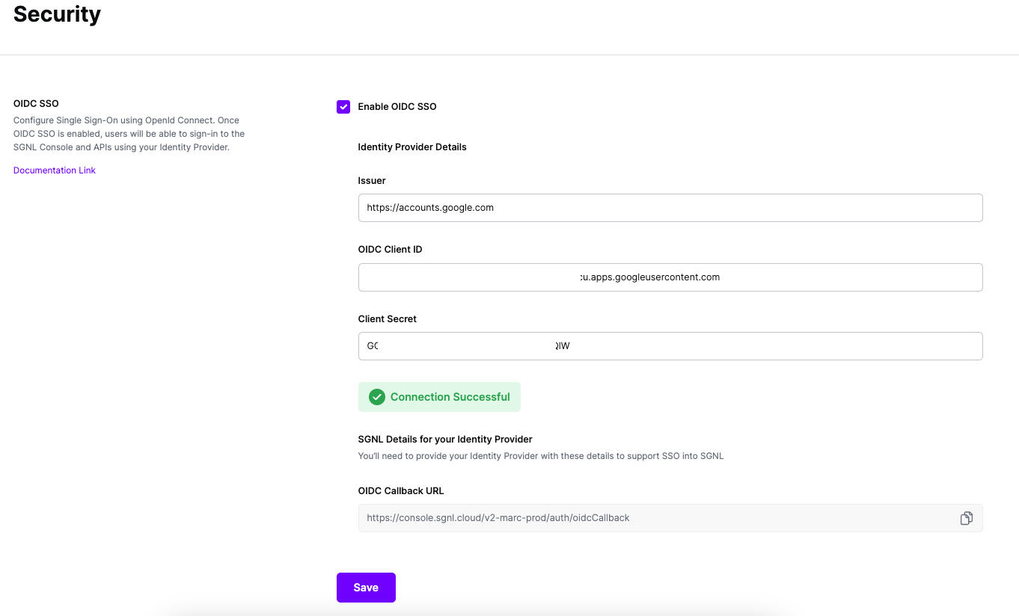Uncheck the Enable OIDC SSO checkbox
Screen dimensions: 1019x616
pyautogui.click(x=343, y=107)
